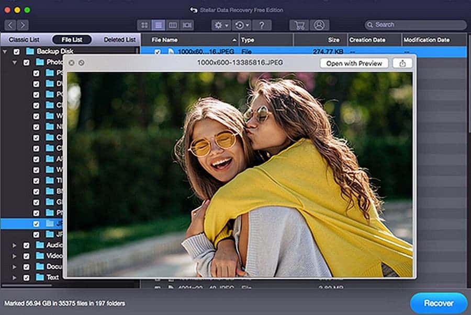Click the preview image of two women
The width and height of the screenshot is (471, 315).
239,174
